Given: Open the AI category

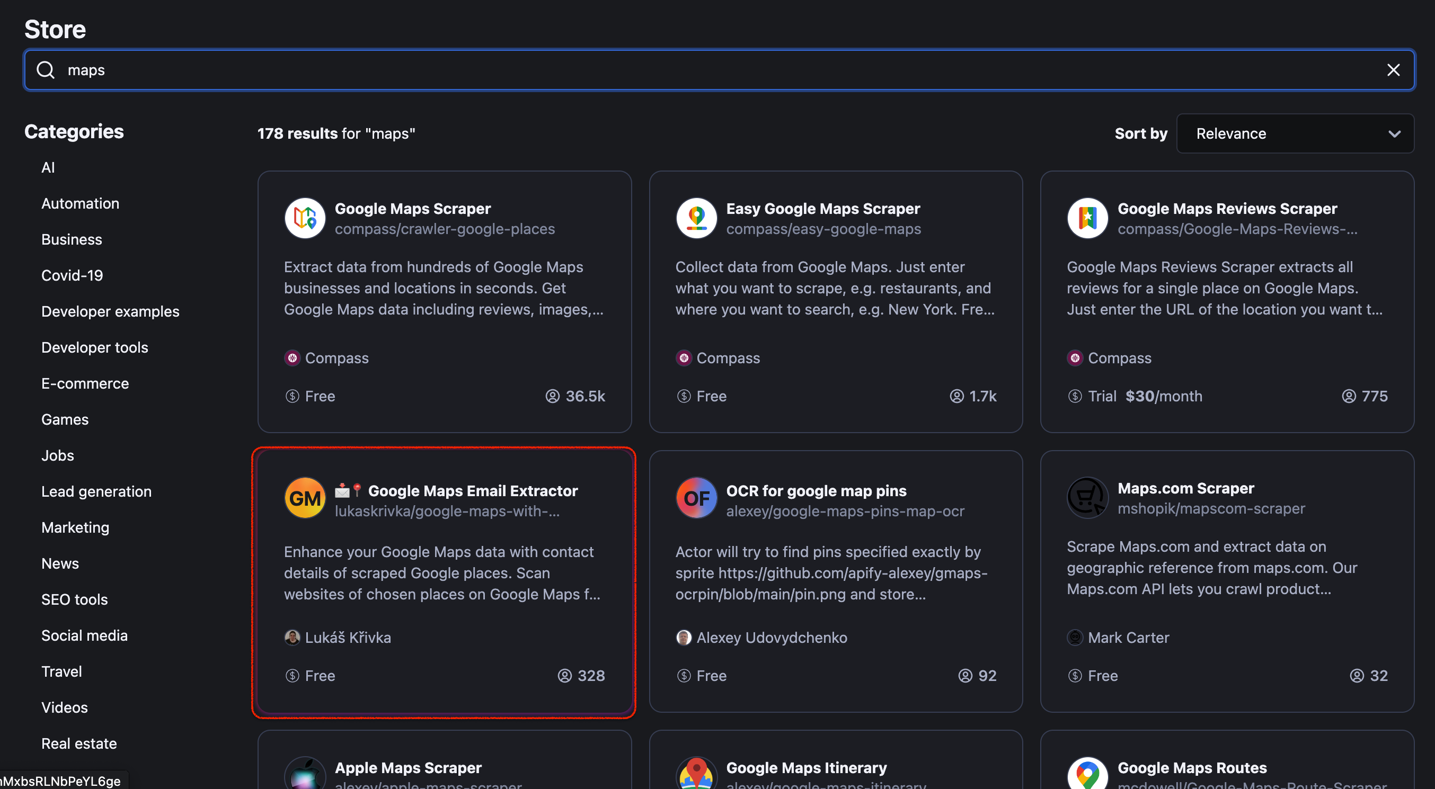Looking at the screenshot, I should pos(48,167).
